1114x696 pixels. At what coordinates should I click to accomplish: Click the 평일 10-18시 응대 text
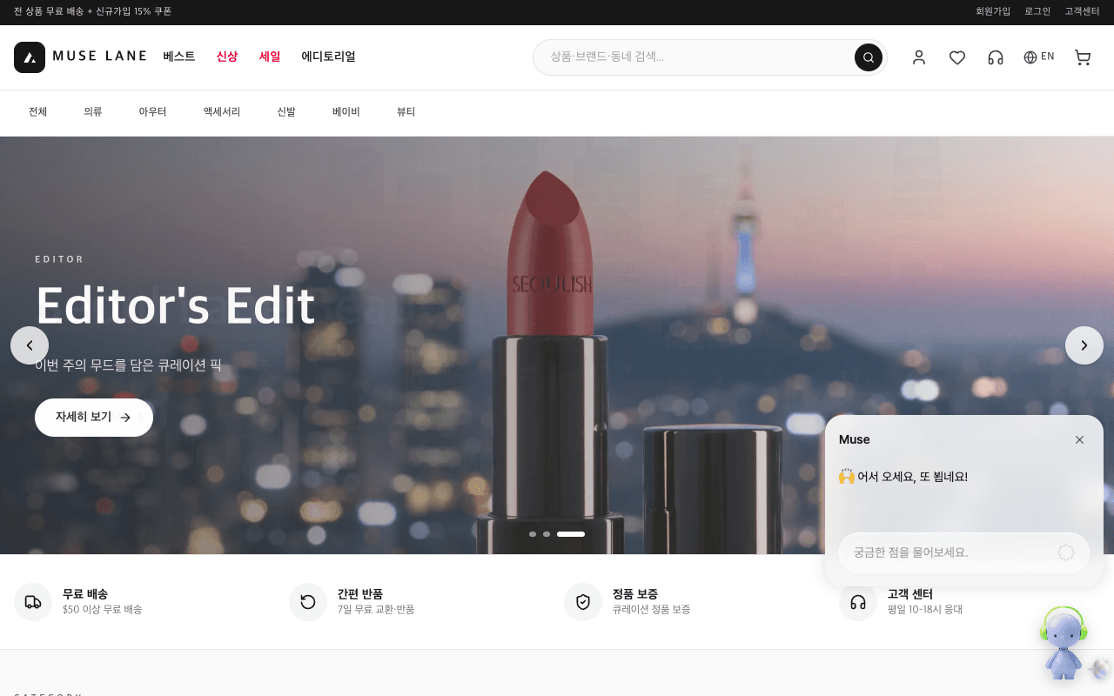(925, 610)
